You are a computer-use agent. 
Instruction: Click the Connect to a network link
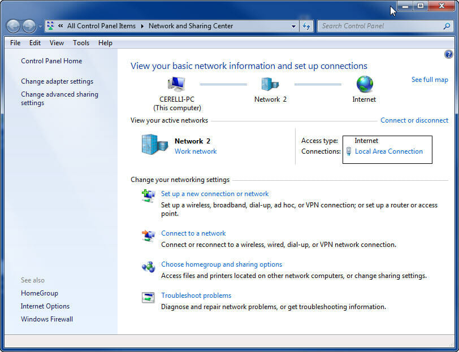[x=193, y=233]
